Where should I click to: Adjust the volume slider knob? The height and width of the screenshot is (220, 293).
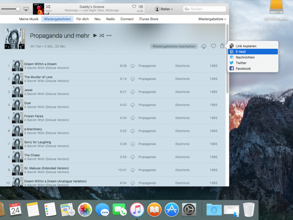[18, 9]
